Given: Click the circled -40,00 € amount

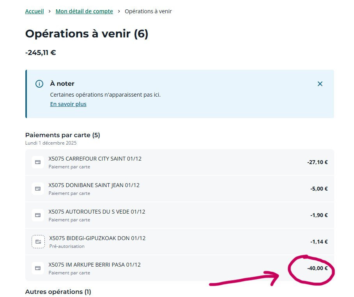Looking at the screenshot, I should click(317, 268).
